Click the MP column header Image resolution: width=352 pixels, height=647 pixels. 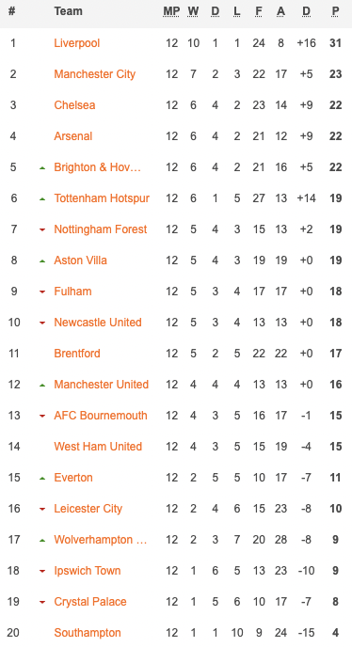[171, 11]
